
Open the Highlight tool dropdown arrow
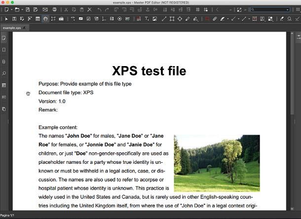[x=227, y=19]
